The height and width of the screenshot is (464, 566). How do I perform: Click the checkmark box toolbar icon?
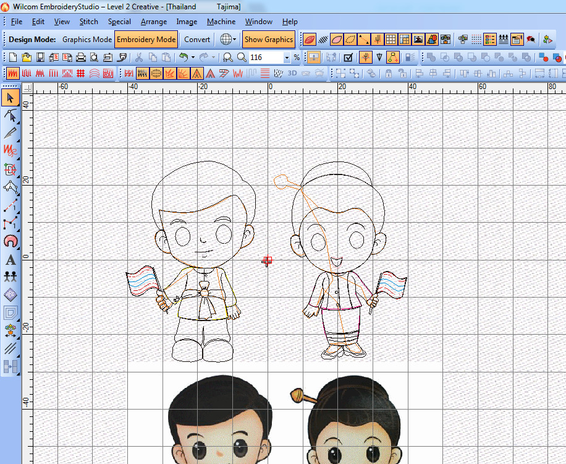click(x=348, y=57)
